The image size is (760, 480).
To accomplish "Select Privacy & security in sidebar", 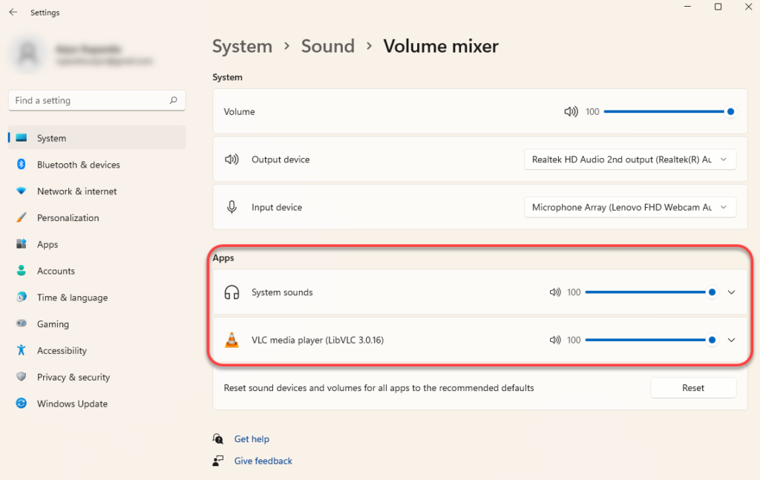I will (x=73, y=377).
